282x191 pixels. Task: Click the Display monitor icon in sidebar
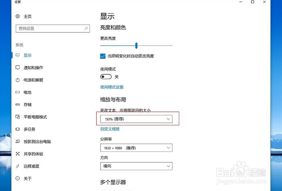point(18,55)
